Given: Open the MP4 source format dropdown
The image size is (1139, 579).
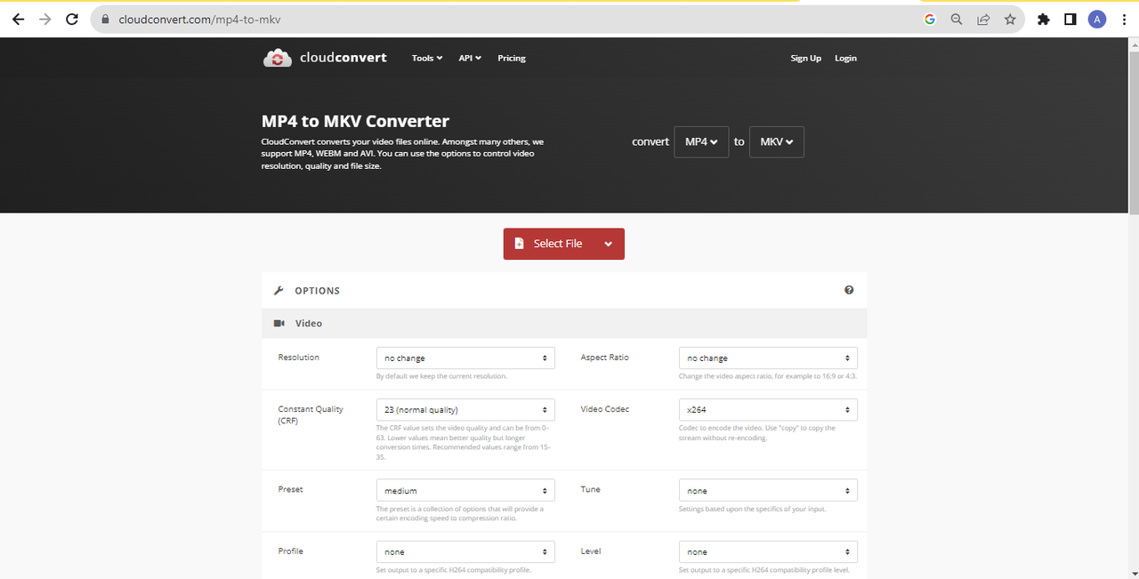Looking at the screenshot, I should [x=701, y=141].
